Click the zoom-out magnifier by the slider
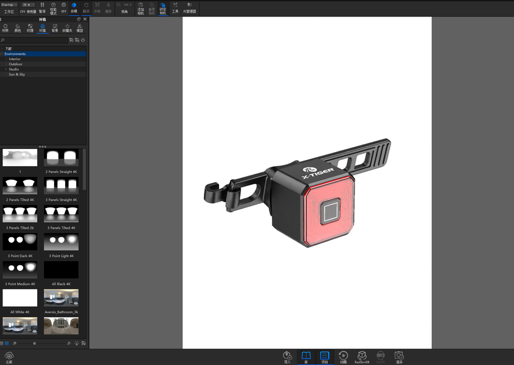The height and width of the screenshot is (365, 514). (15, 343)
